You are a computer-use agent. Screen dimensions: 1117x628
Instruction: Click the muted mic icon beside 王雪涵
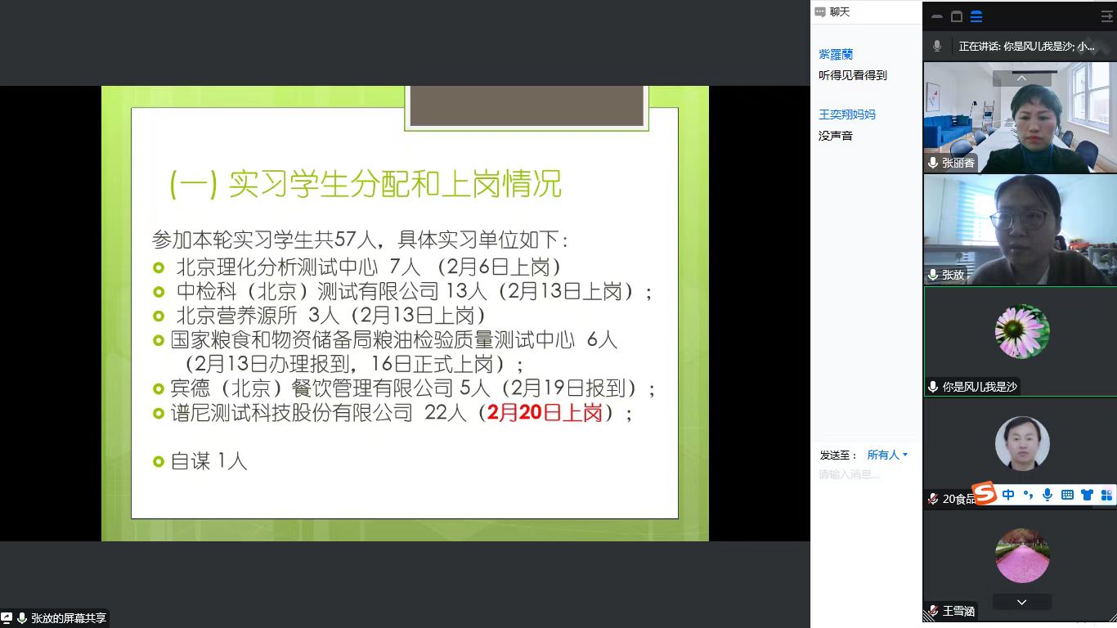coord(933,611)
